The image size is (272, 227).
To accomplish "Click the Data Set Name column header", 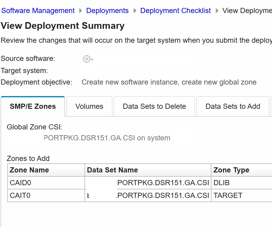I will [x=112, y=170].
